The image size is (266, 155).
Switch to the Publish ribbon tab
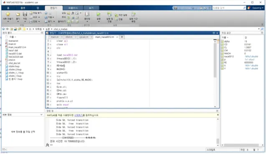(73, 8)
